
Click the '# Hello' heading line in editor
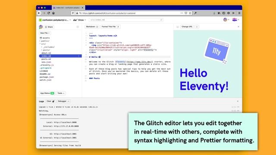(95, 57)
